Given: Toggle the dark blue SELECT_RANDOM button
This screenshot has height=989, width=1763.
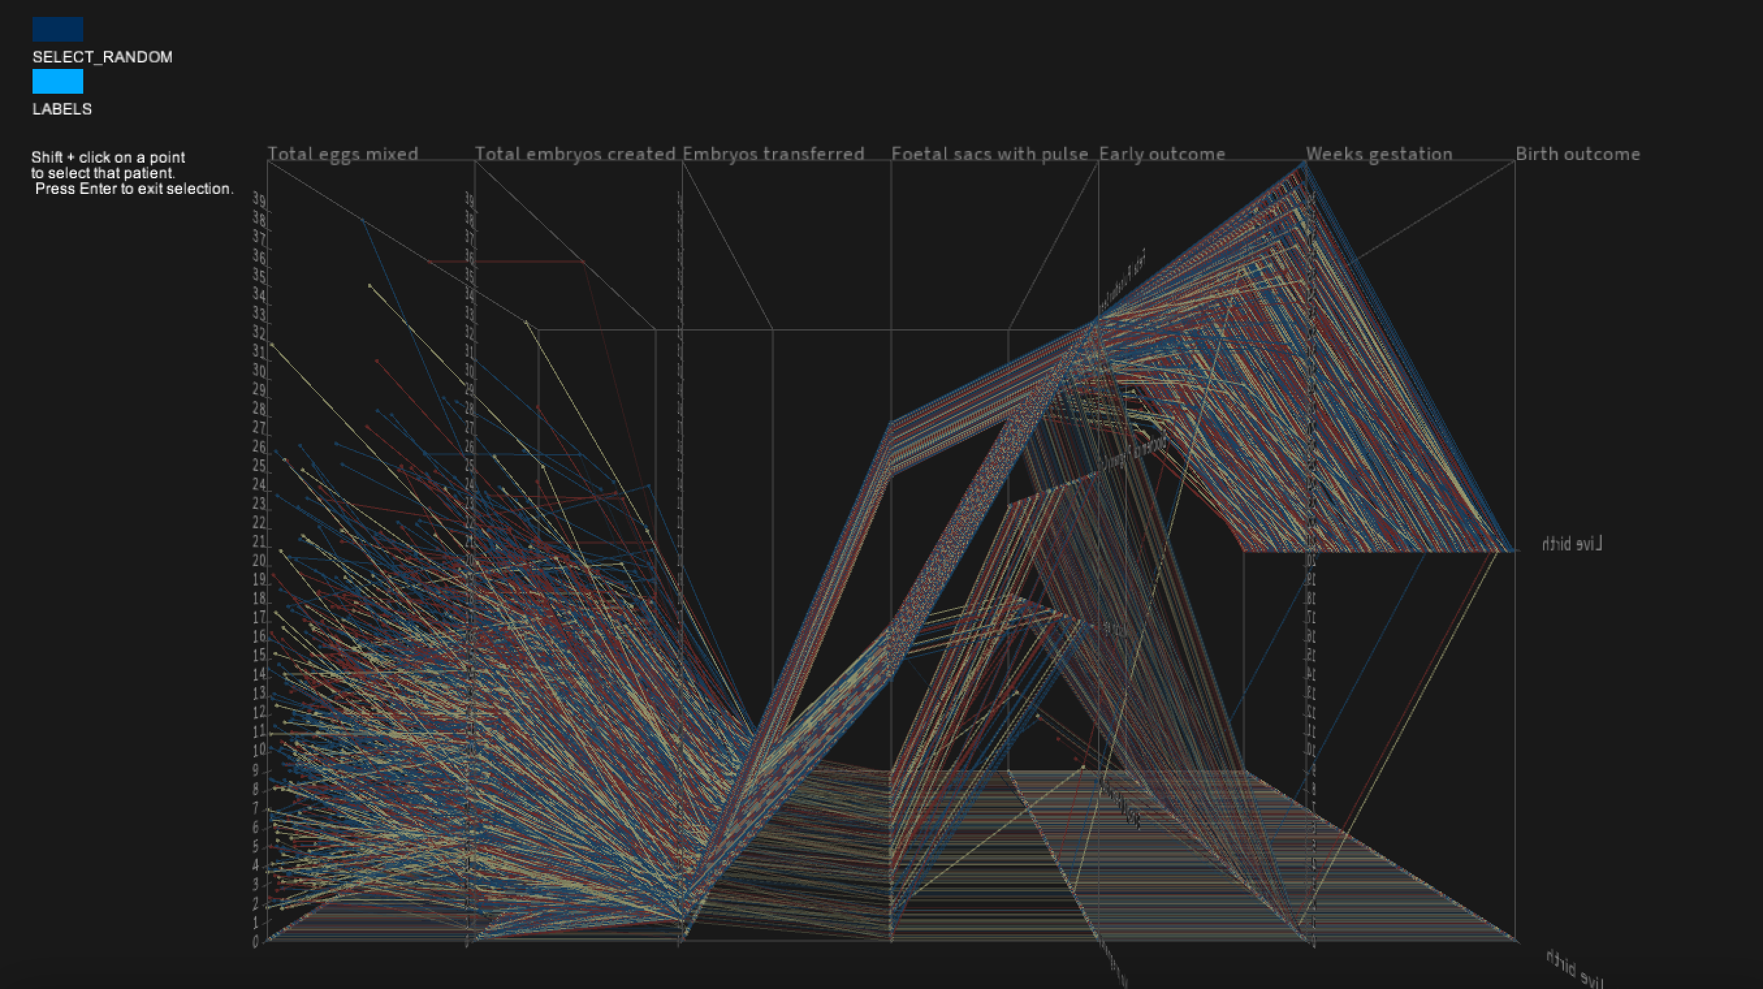Looking at the screenshot, I should point(57,29).
